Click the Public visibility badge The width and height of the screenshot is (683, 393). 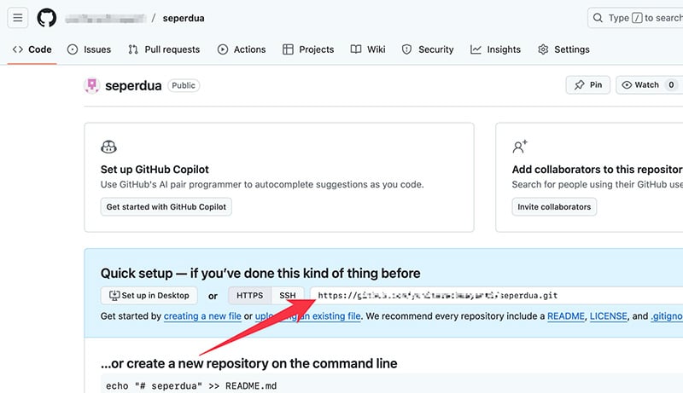tap(184, 85)
